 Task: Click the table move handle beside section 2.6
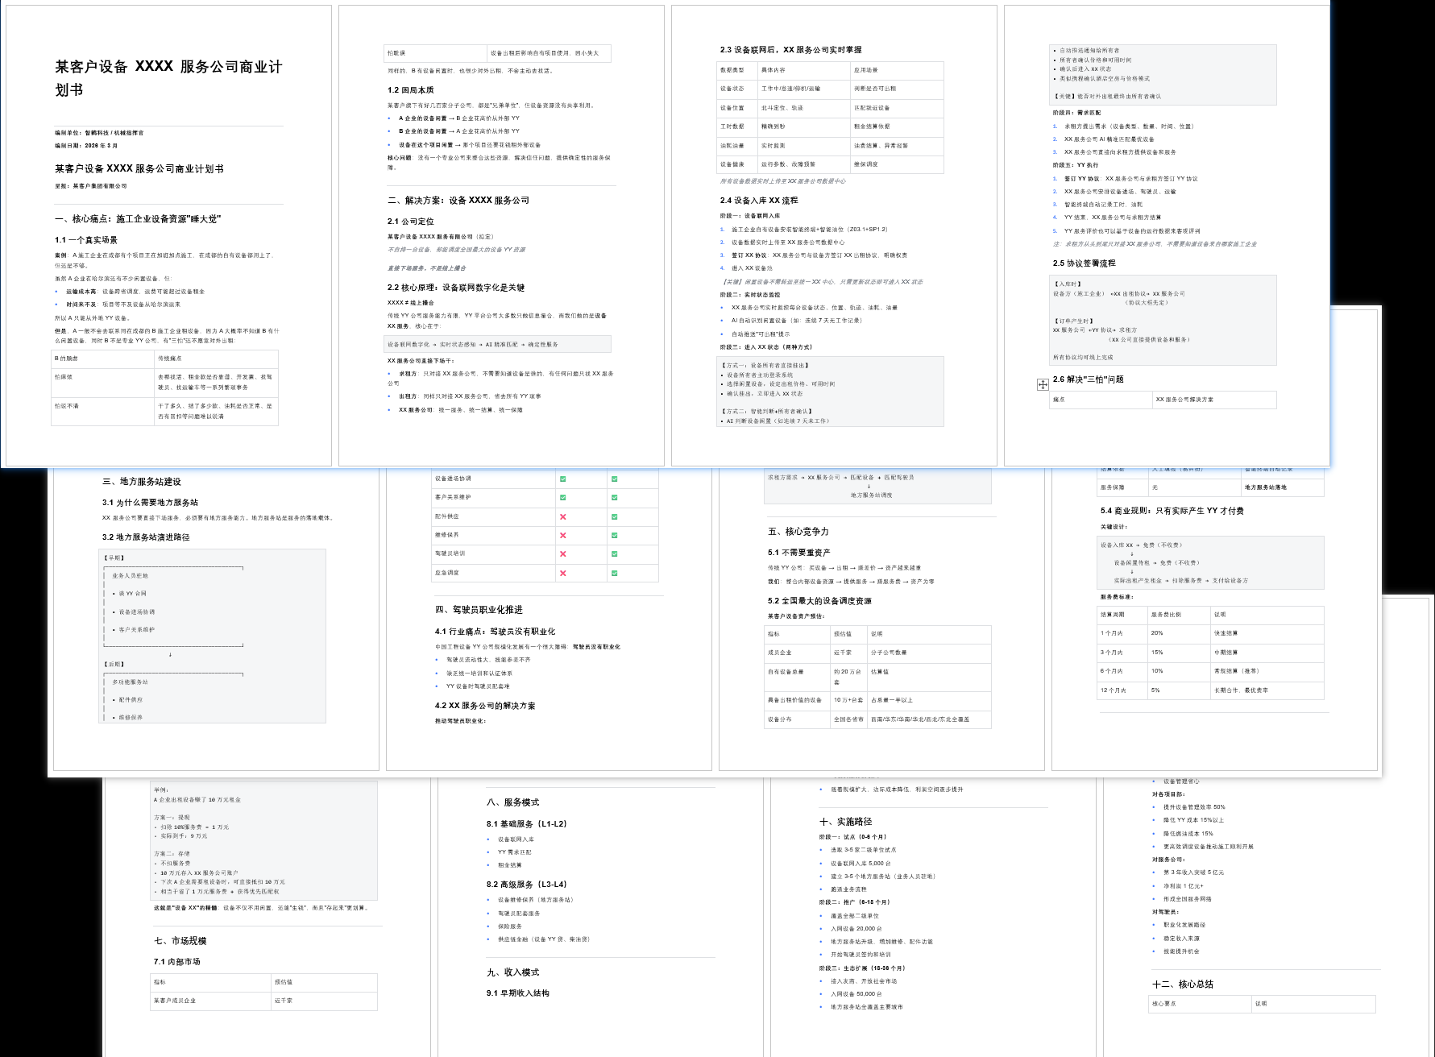click(1043, 384)
